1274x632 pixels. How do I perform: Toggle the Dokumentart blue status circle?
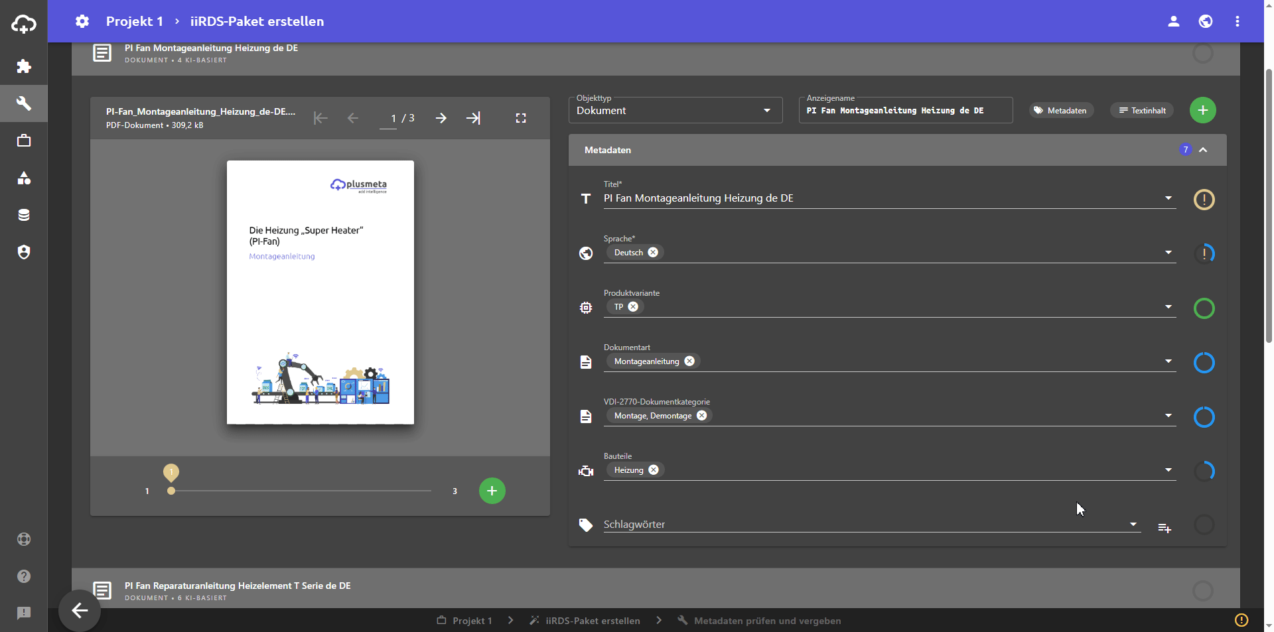(x=1204, y=363)
